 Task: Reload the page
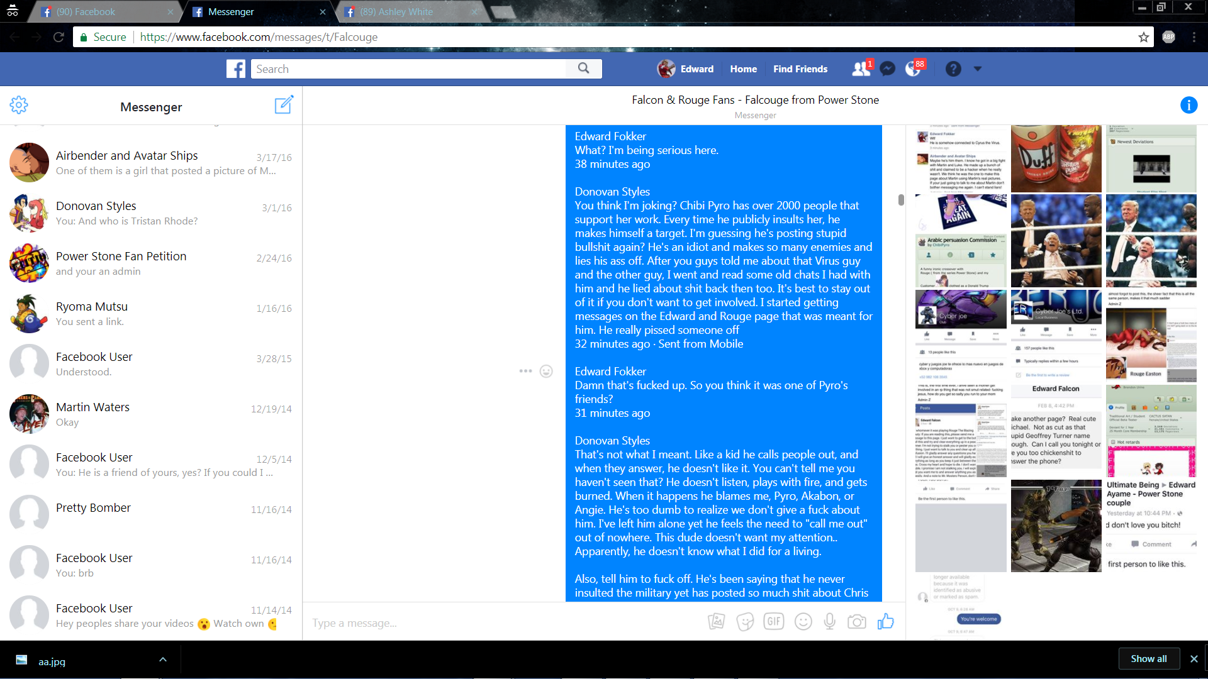coord(59,37)
